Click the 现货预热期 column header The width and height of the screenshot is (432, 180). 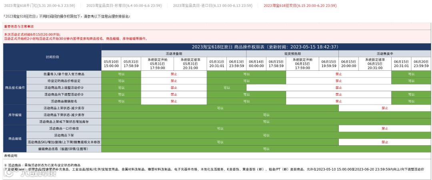[x=292, y=54]
